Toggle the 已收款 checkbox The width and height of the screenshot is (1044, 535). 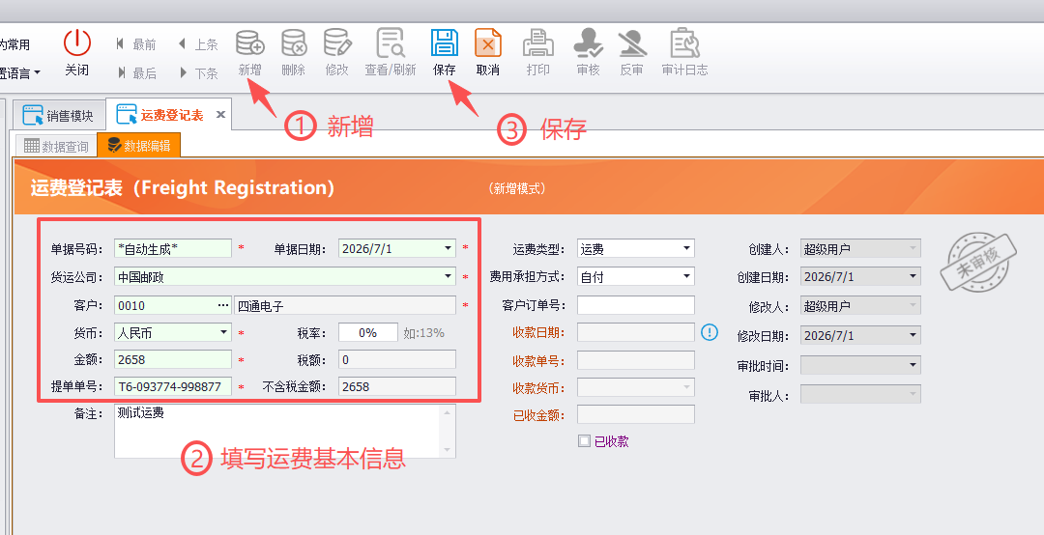click(x=584, y=440)
